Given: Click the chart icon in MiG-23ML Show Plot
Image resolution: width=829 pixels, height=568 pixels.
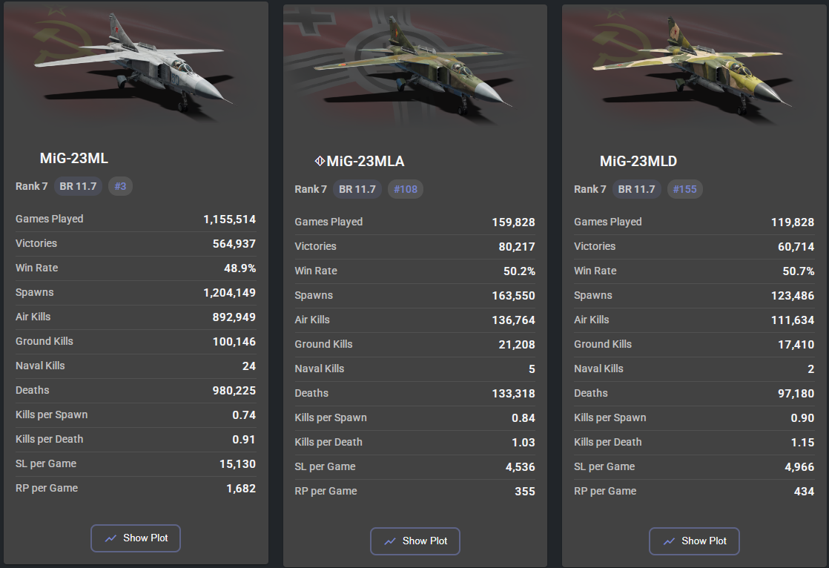Looking at the screenshot, I should tap(111, 538).
